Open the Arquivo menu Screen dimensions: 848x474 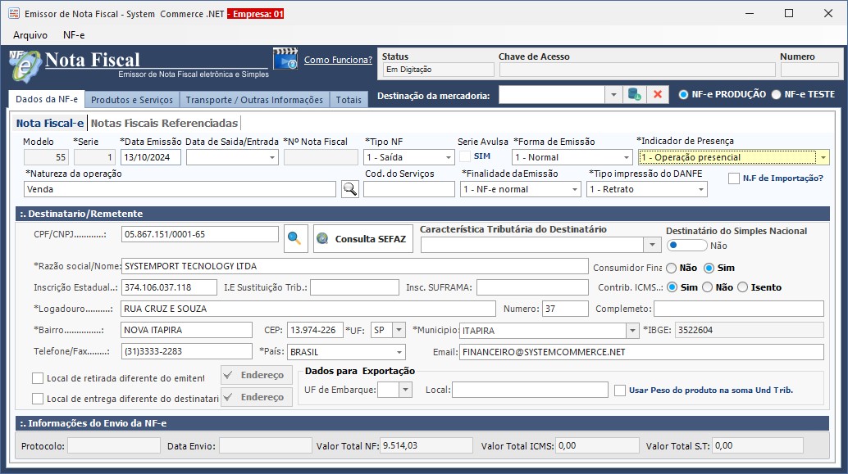coord(30,35)
